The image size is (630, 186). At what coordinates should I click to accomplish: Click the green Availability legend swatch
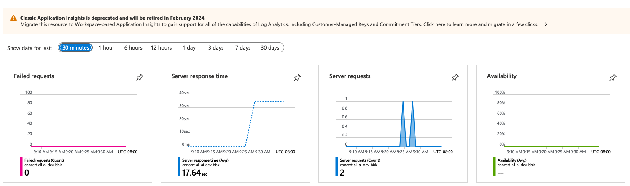[x=494, y=166]
